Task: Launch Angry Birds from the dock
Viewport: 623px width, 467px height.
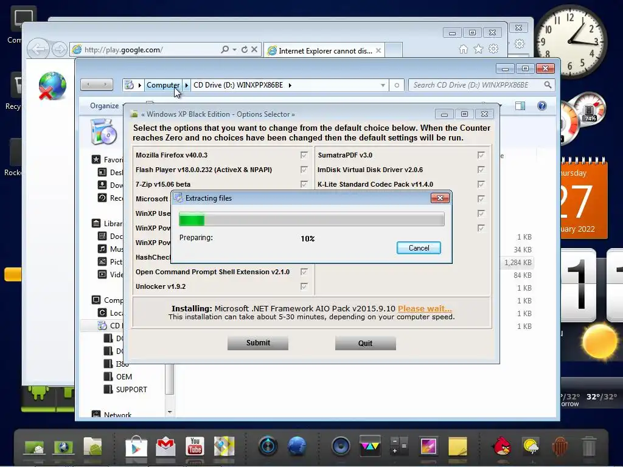Action: coord(502,446)
